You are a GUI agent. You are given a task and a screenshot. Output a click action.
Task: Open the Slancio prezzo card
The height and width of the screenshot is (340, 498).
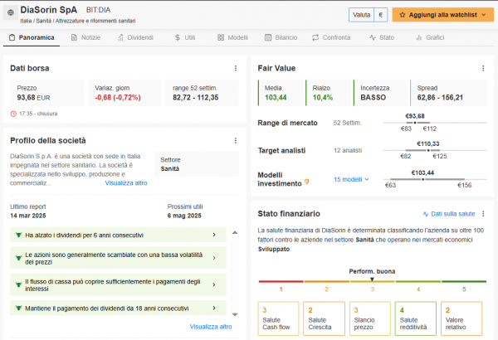click(x=369, y=318)
